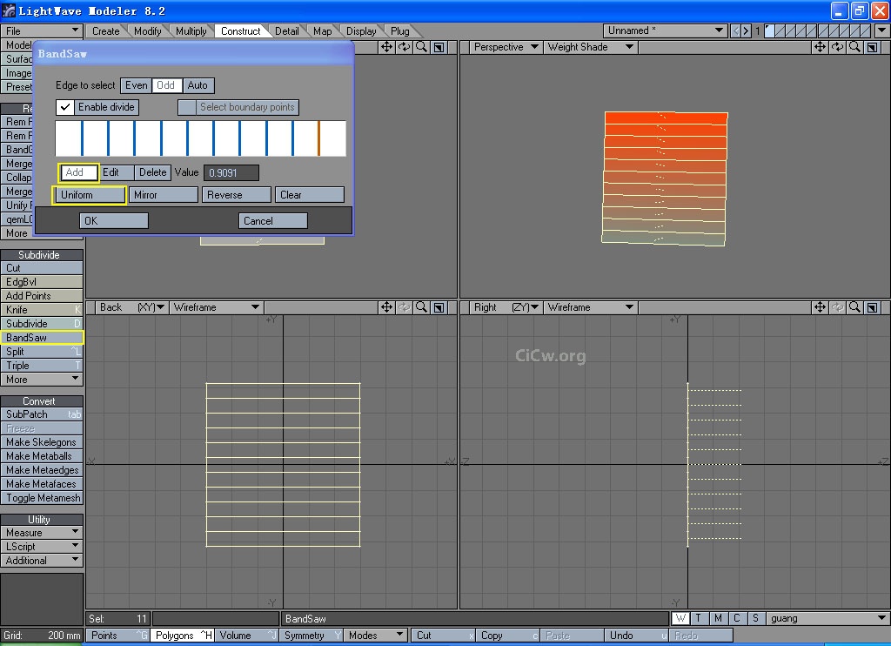Click the Undo button

(x=636, y=636)
